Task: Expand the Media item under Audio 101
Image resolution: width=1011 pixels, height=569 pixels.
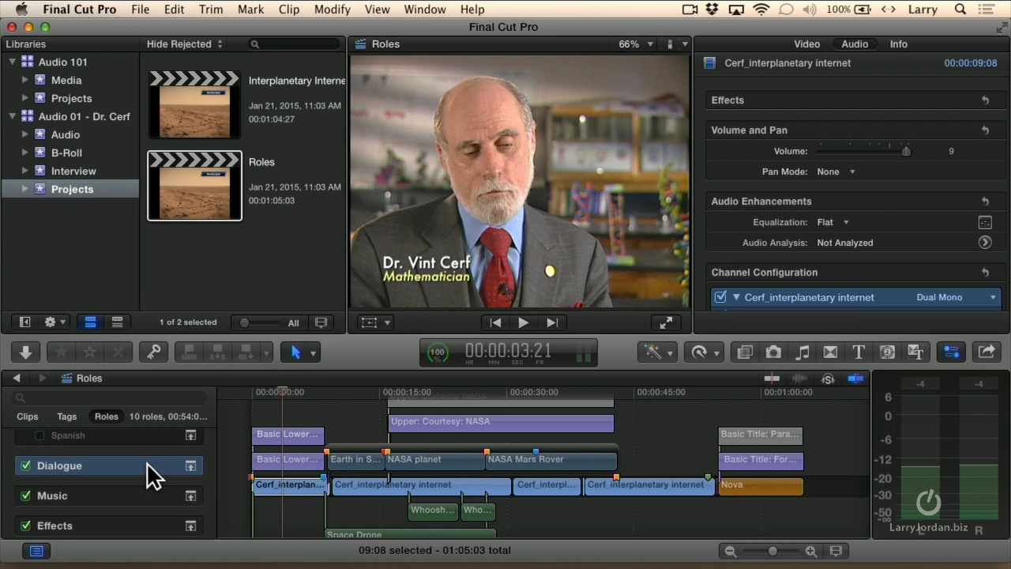Action: 25,80
